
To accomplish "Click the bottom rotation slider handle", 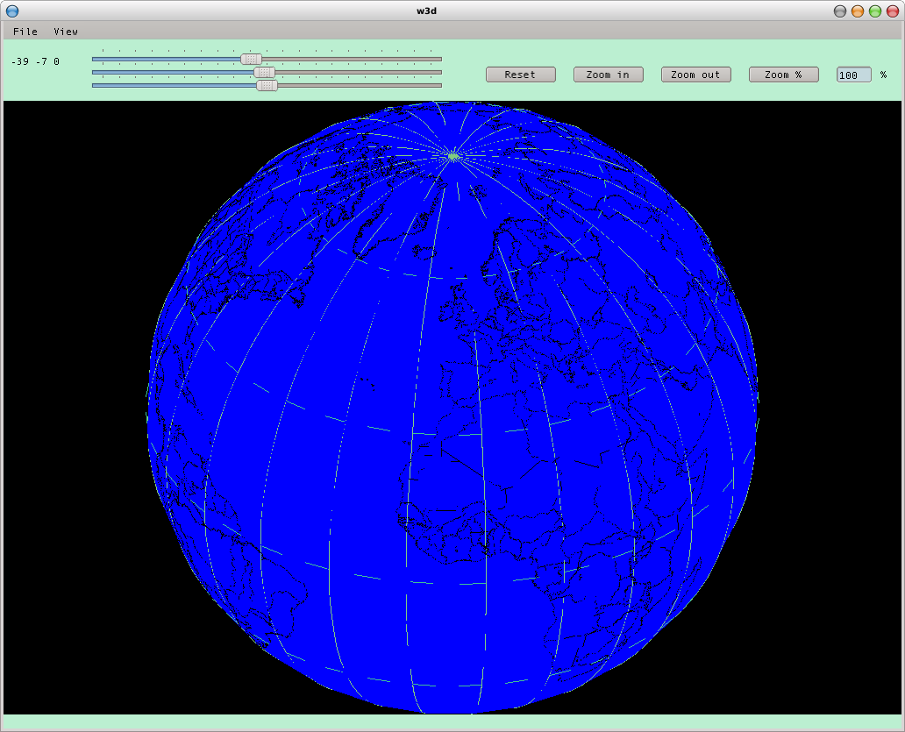I will (x=267, y=85).
